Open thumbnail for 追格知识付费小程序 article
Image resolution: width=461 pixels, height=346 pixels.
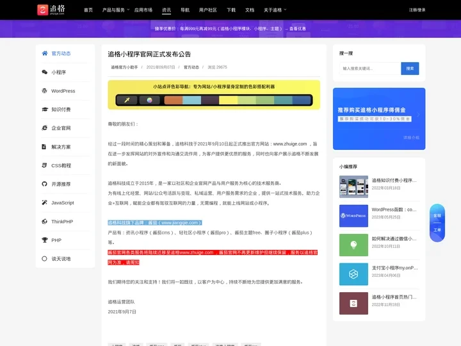[353, 187]
